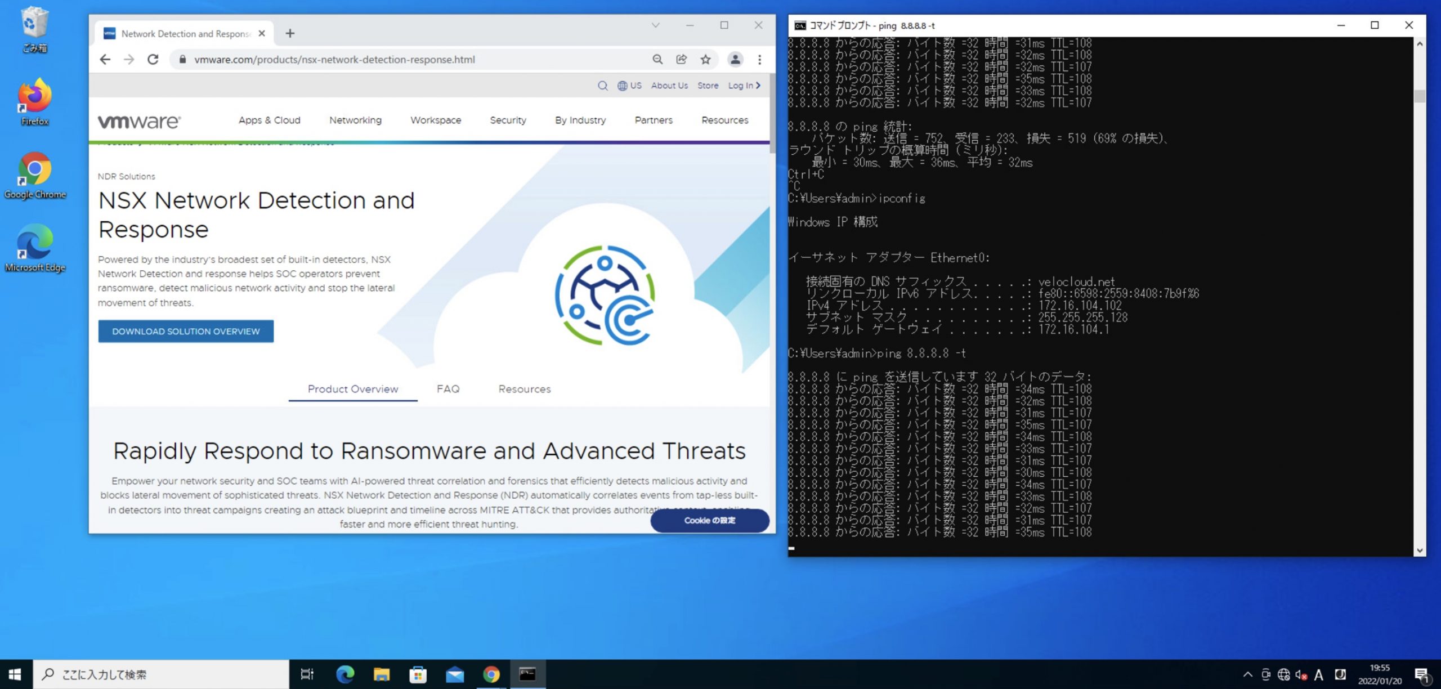Click the command prompt scrollbar down arrow

pos(1420,551)
